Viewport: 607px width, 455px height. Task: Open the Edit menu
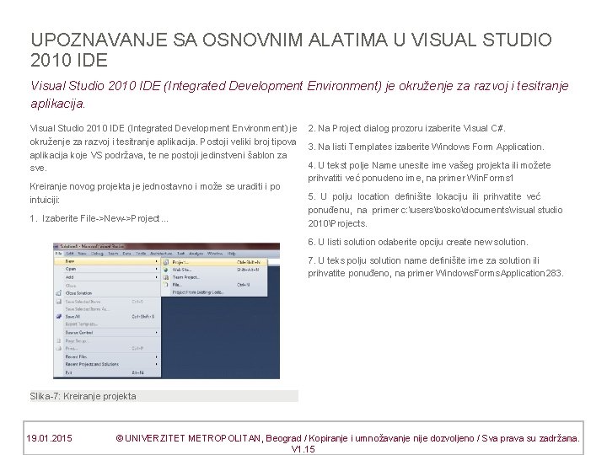coord(70,254)
